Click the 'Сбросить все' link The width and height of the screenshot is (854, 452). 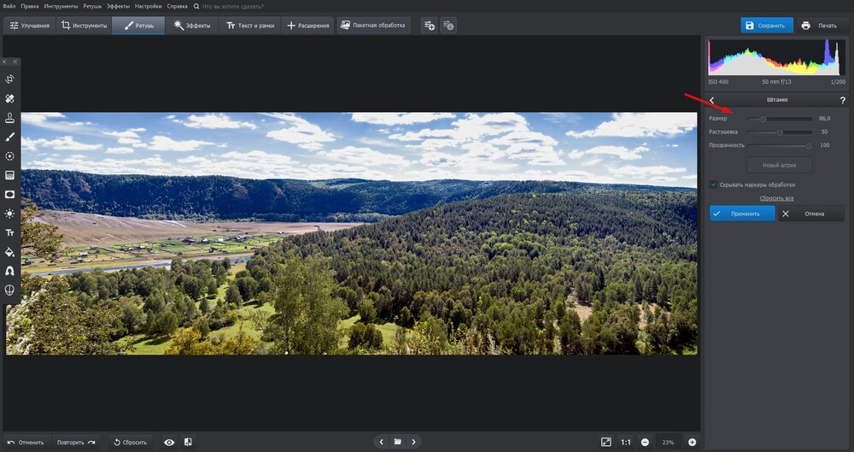click(x=776, y=198)
